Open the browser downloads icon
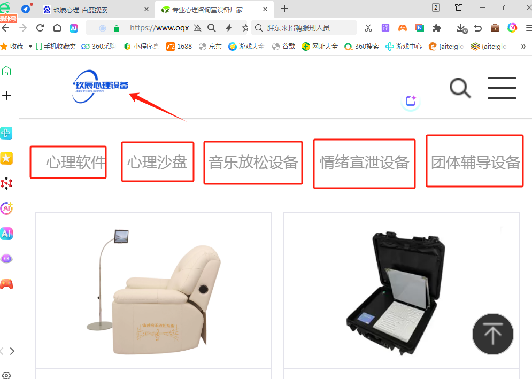Screen dimensions: 532x379 [461, 28]
